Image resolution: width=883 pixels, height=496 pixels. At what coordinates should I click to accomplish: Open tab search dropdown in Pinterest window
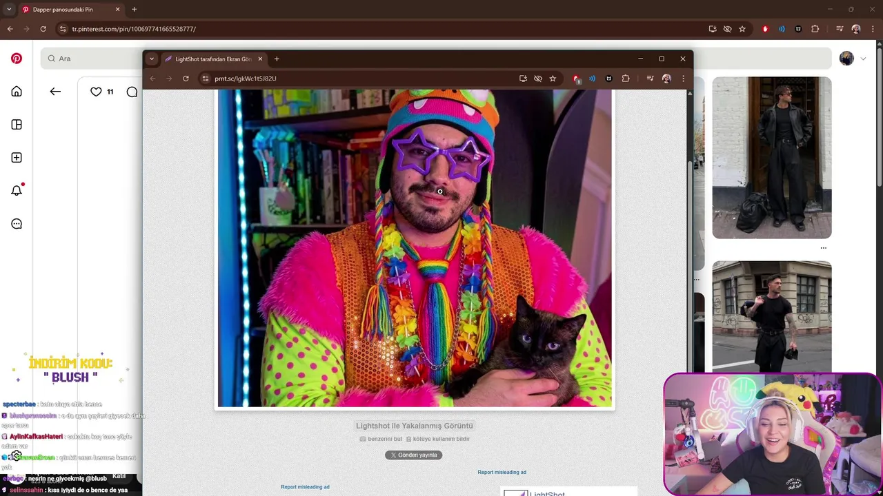pos(9,10)
